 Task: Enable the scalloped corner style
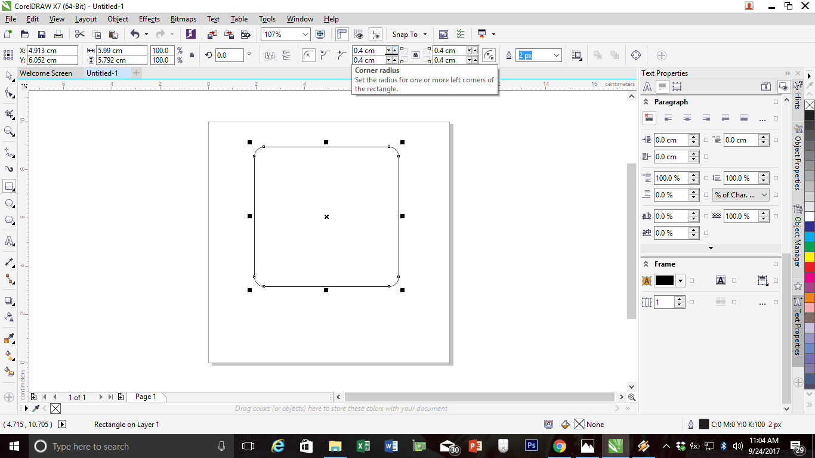[x=325, y=55]
